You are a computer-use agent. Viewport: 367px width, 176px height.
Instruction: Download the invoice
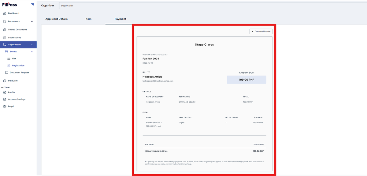pos(261,31)
